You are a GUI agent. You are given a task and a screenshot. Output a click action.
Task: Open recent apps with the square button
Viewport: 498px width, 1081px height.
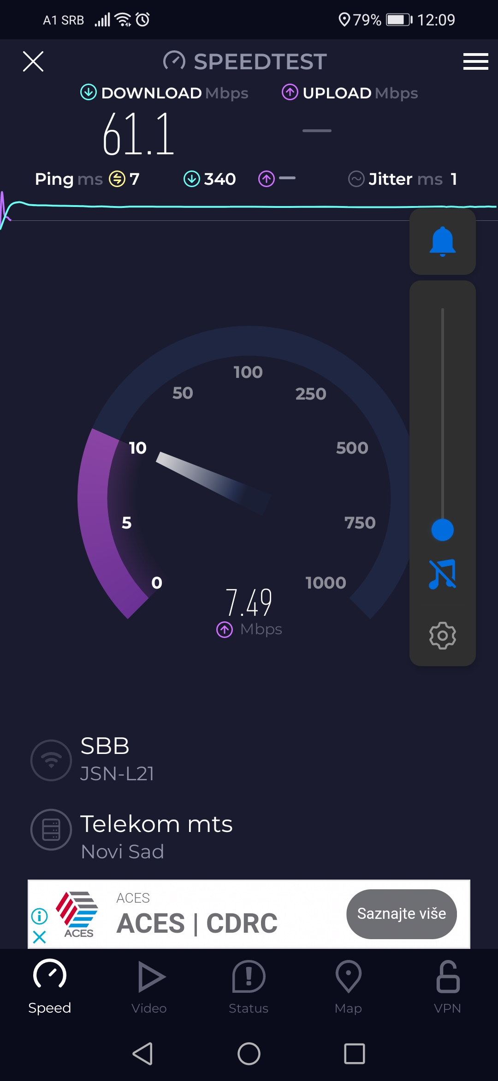click(354, 1054)
